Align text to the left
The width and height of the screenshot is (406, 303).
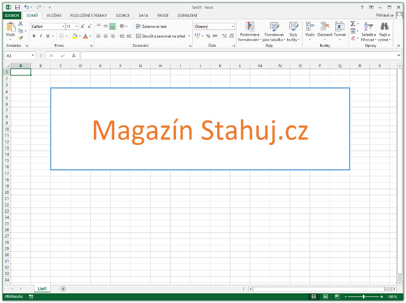(98, 36)
